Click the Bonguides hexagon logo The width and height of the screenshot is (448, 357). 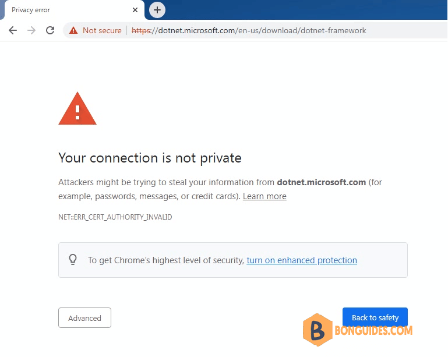318,330
